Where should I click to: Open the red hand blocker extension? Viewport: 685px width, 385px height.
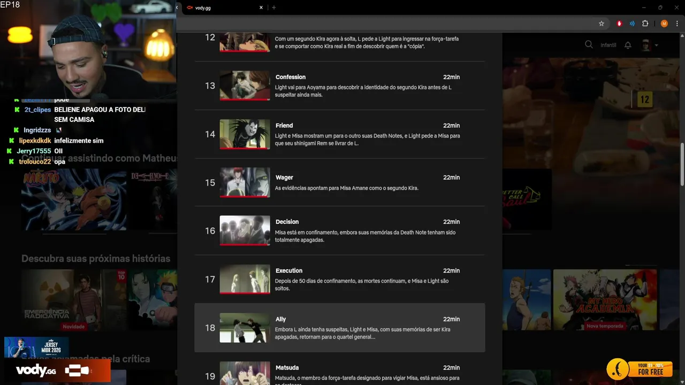click(x=619, y=24)
